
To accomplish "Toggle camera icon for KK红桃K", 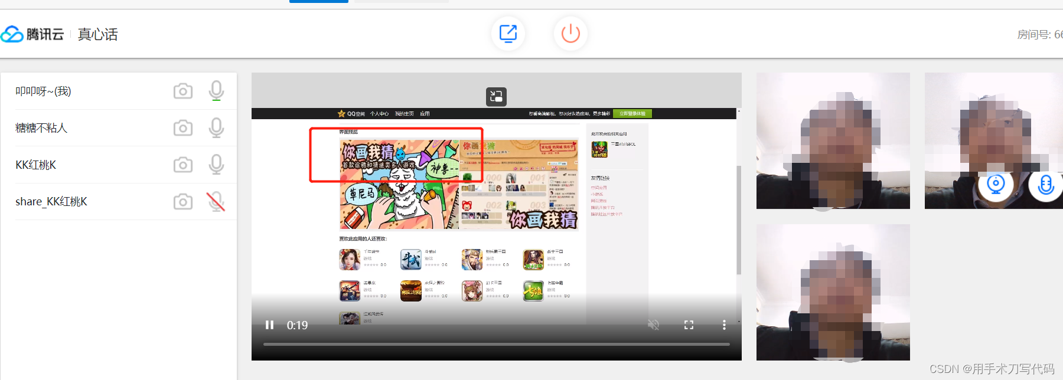I will point(183,165).
